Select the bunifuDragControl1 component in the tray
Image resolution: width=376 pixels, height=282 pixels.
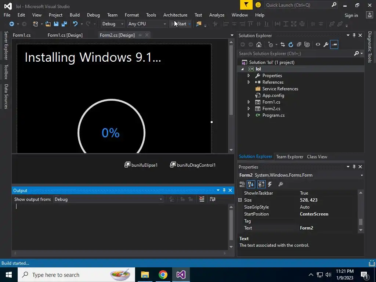click(193, 165)
